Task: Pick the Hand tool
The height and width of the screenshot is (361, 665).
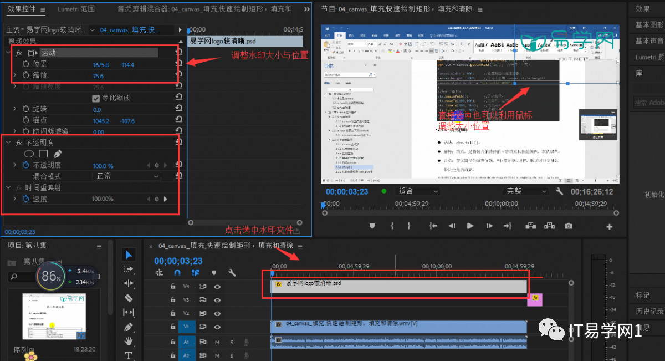Action: pyautogui.click(x=129, y=341)
